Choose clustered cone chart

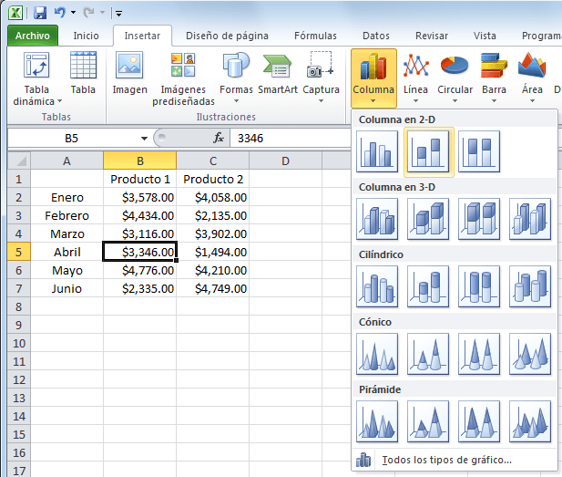(377, 354)
